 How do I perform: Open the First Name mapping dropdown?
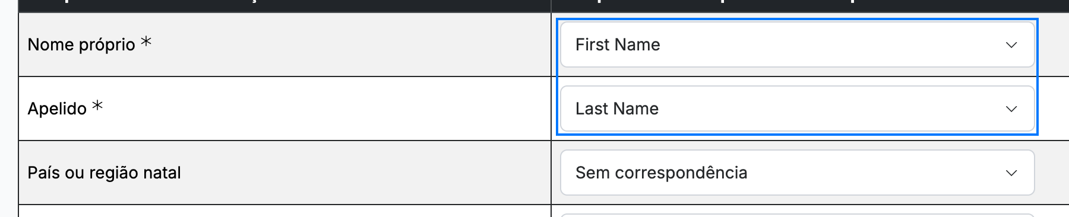point(797,44)
